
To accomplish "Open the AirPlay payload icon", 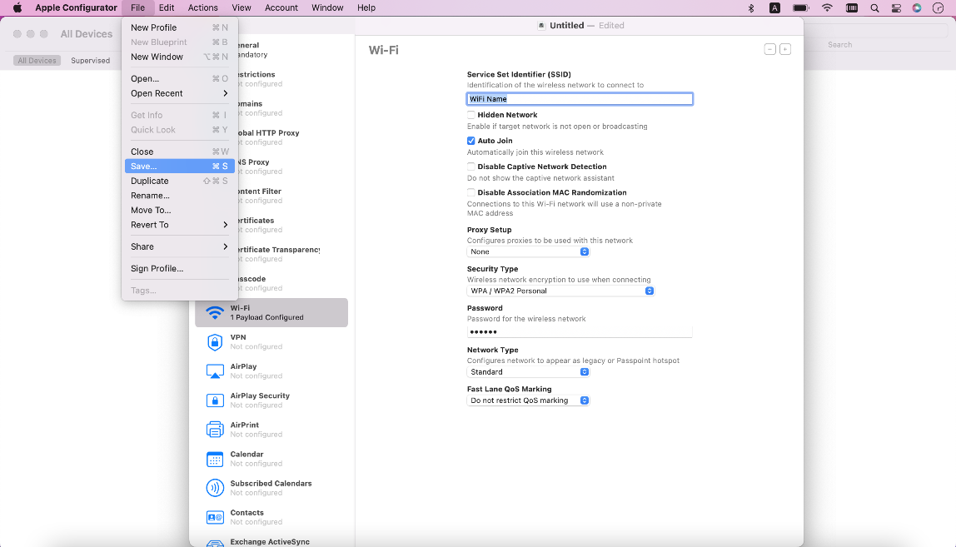I will click(x=215, y=370).
